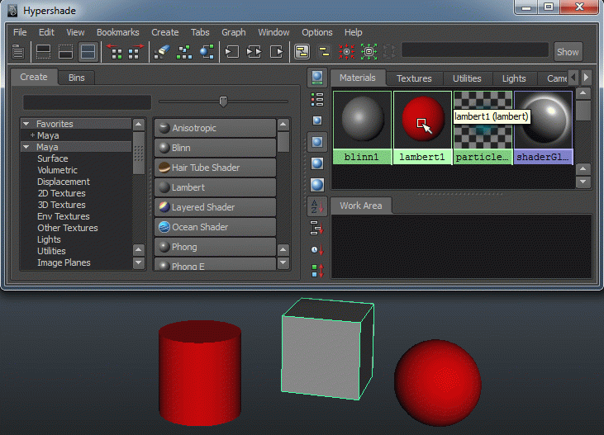Click the Input Connections icon in toolbar
This screenshot has width=604, height=435.
coord(232,52)
